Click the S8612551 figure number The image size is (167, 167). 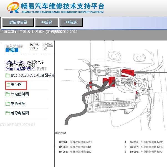coord(61,133)
